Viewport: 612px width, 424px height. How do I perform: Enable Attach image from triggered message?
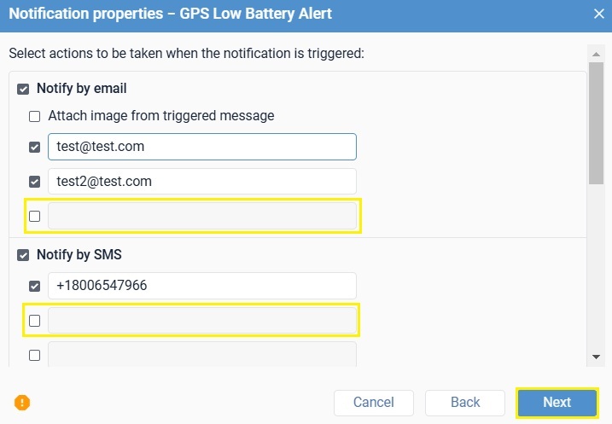coord(35,116)
